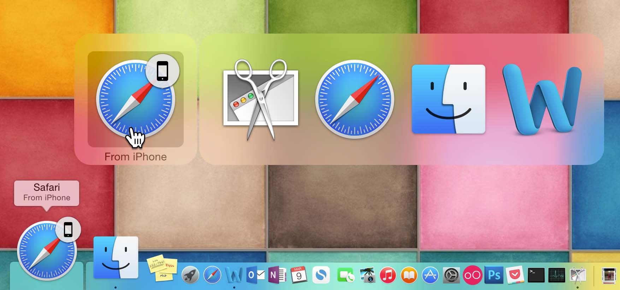Image resolution: width=620 pixels, height=290 pixels.
Task: Open iBooks orange book icon in Dock
Action: (409, 275)
